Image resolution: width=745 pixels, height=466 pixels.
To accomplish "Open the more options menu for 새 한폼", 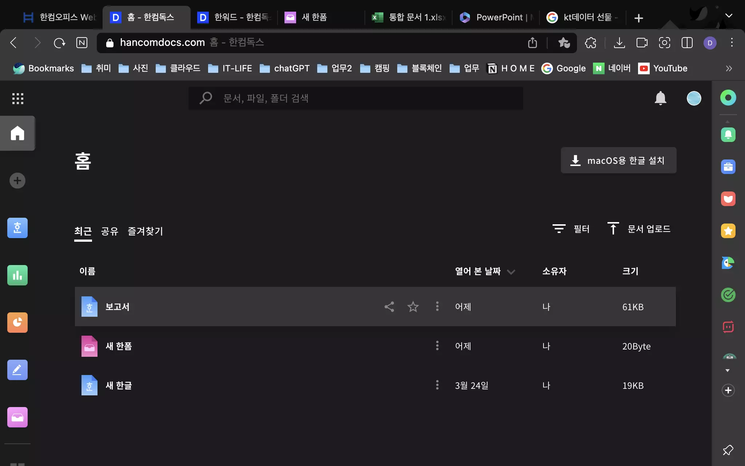I will (x=437, y=346).
